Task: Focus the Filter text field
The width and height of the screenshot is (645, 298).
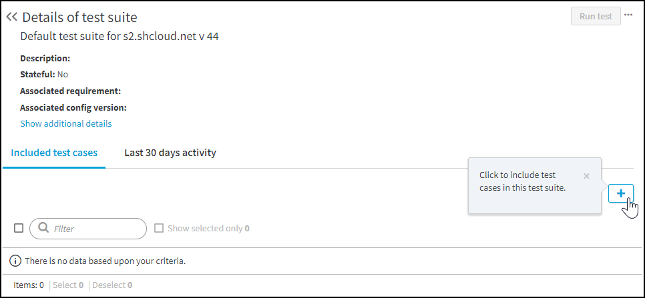Action: [x=97, y=229]
